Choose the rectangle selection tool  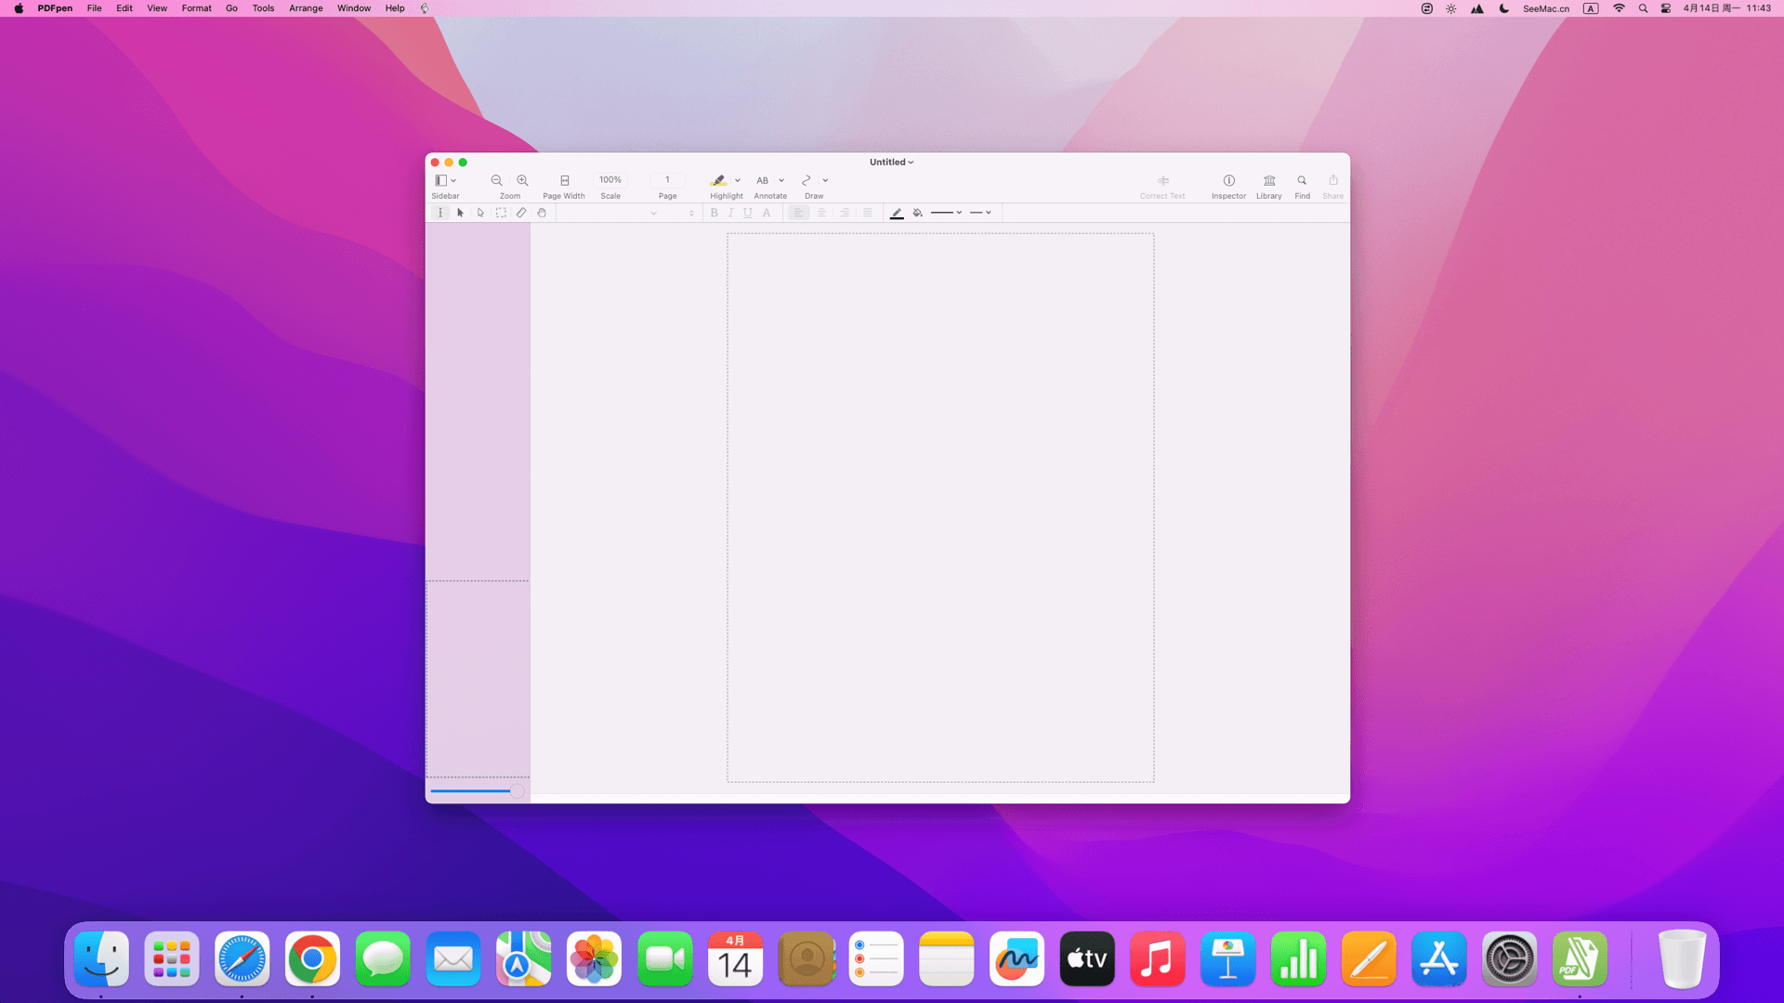[x=501, y=213]
